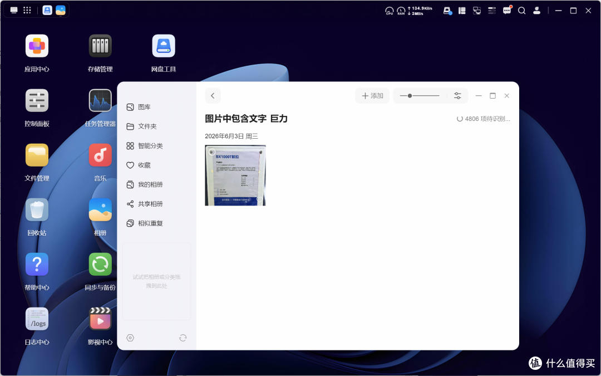Open the app grid launcher in top bar
Screen dimensions: 601x376
[x=27, y=11]
